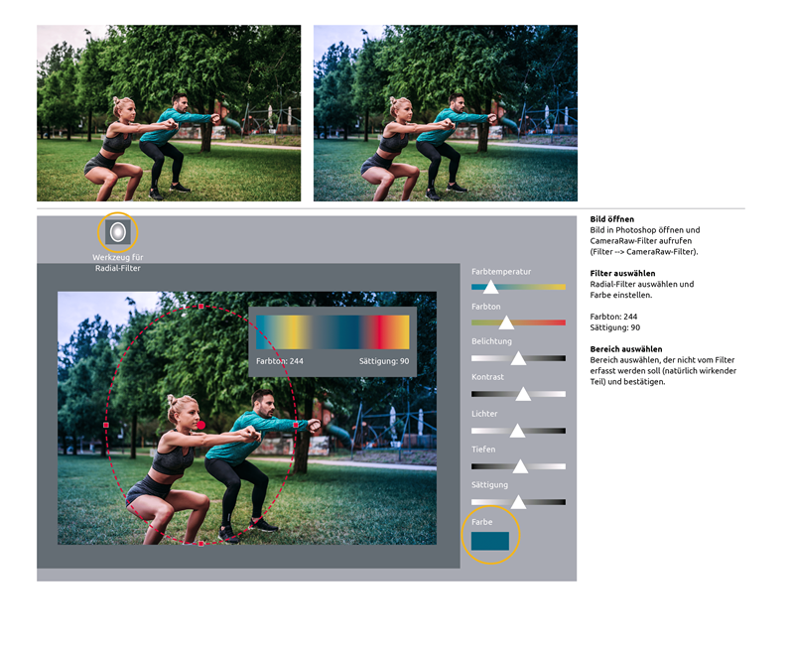Click the red center pin of the radial filter
This screenshot has width=794, height=645.
coord(200,424)
